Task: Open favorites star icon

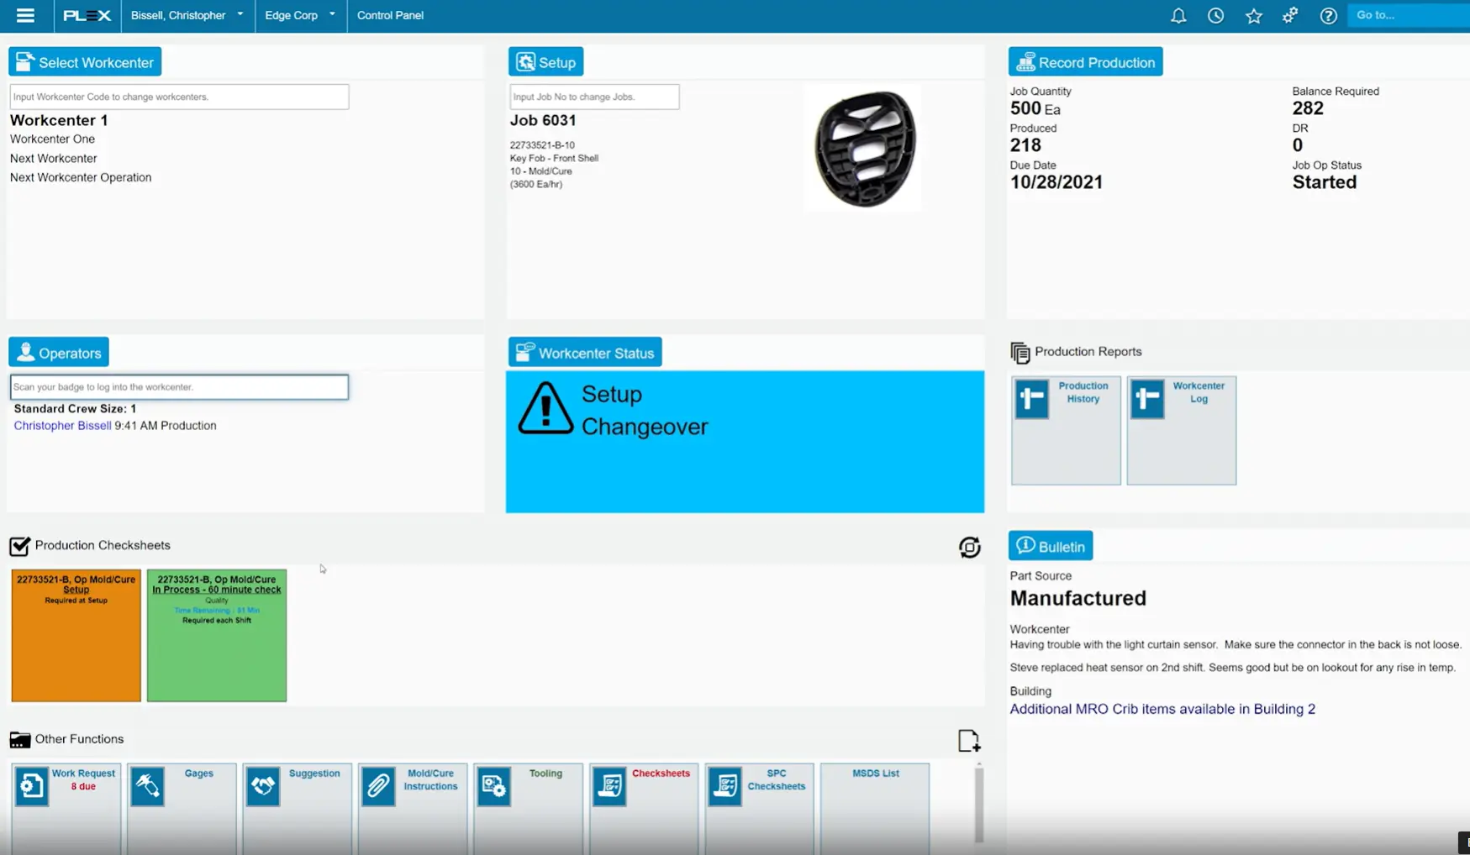Action: (1253, 15)
